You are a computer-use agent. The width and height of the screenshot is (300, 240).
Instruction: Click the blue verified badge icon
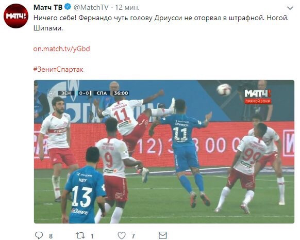tap(68, 7)
